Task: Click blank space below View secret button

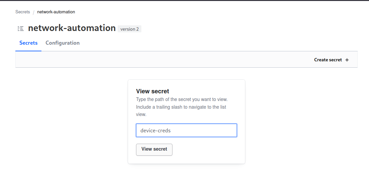Action: tap(187, 160)
